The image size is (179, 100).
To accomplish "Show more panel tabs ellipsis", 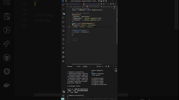I will click(x=89, y=66).
